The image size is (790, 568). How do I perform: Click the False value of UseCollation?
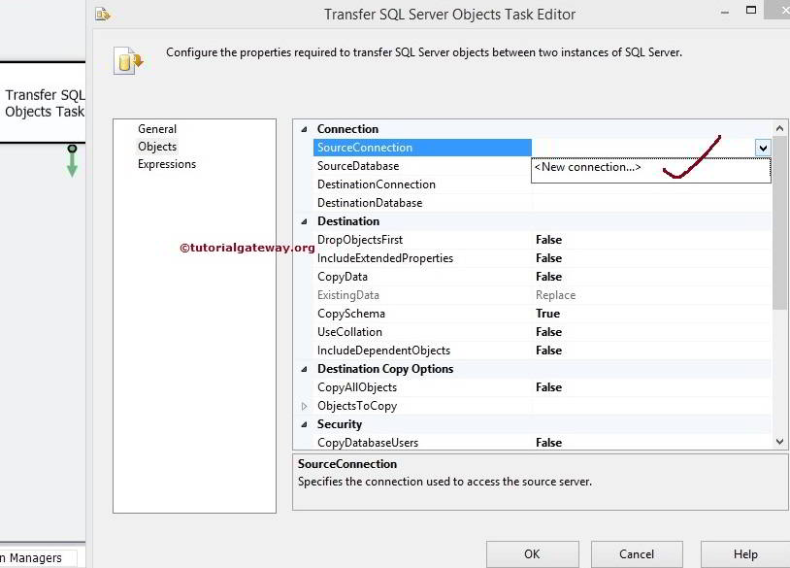click(x=548, y=332)
